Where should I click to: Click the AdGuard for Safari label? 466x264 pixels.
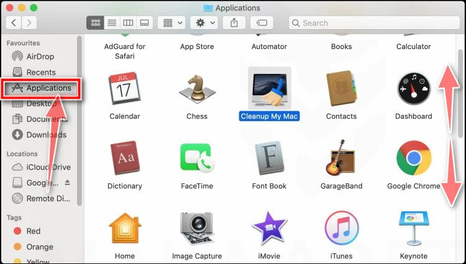(124, 51)
